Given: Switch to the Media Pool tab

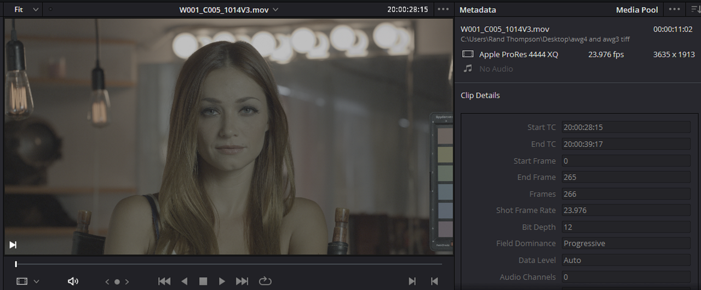Looking at the screenshot, I should [637, 10].
